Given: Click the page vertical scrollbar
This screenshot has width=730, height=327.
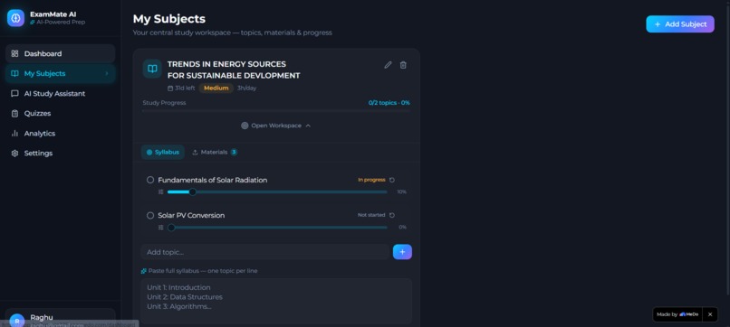Looking at the screenshot, I should coord(727,149).
